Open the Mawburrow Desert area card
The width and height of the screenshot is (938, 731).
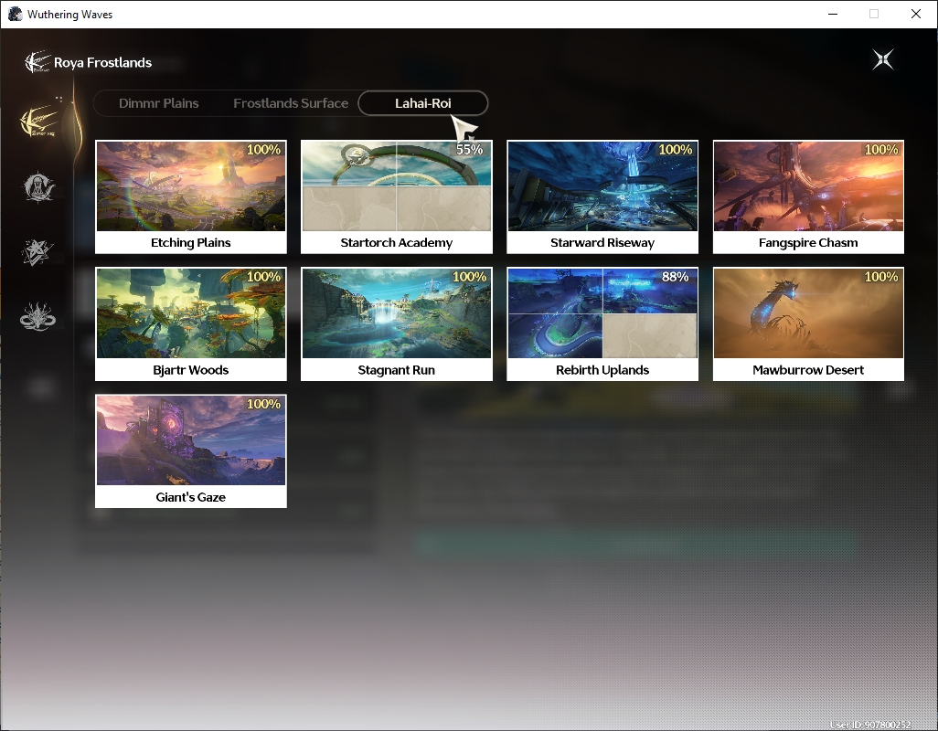808,324
